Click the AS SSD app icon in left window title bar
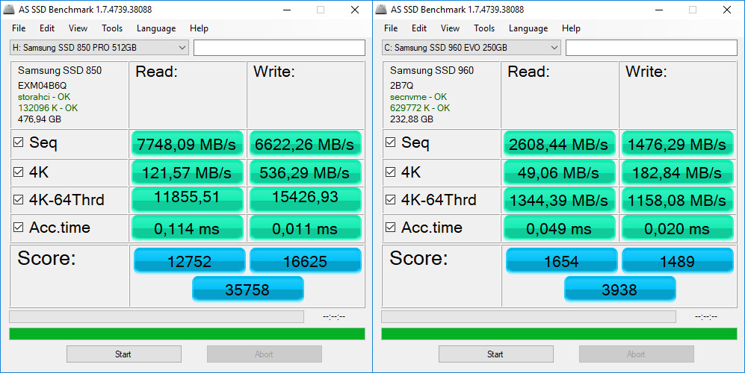 (9, 10)
